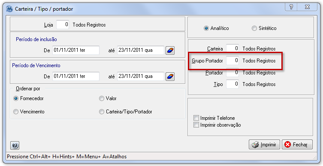Image resolution: width=323 pixels, height=166 pixels.
Task: Click inclusion period De date field
Action: coord(76,50)
